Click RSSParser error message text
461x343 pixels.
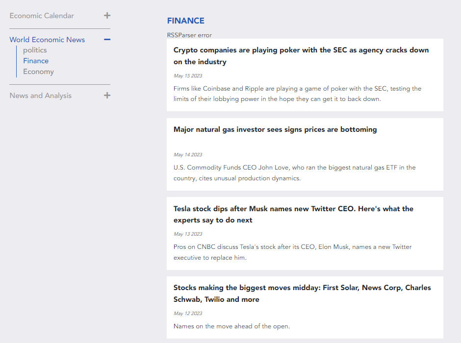click(189, 35)
